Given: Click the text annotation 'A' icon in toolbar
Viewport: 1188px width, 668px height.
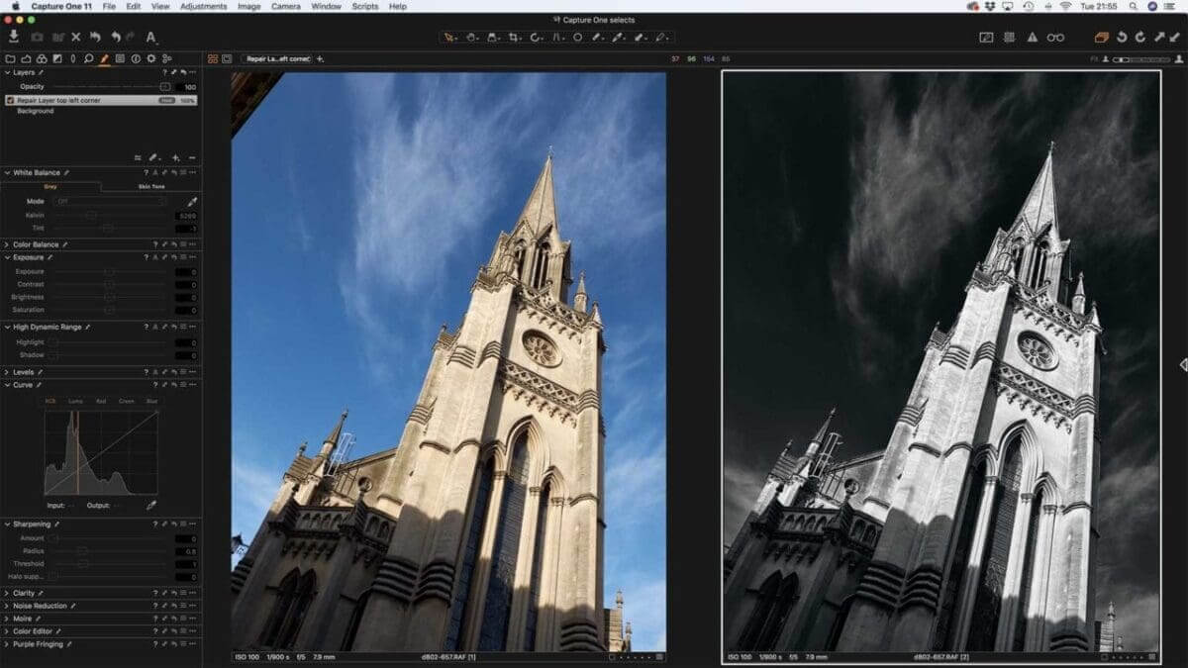Looking at the screenshot, I should coord(151,37).
